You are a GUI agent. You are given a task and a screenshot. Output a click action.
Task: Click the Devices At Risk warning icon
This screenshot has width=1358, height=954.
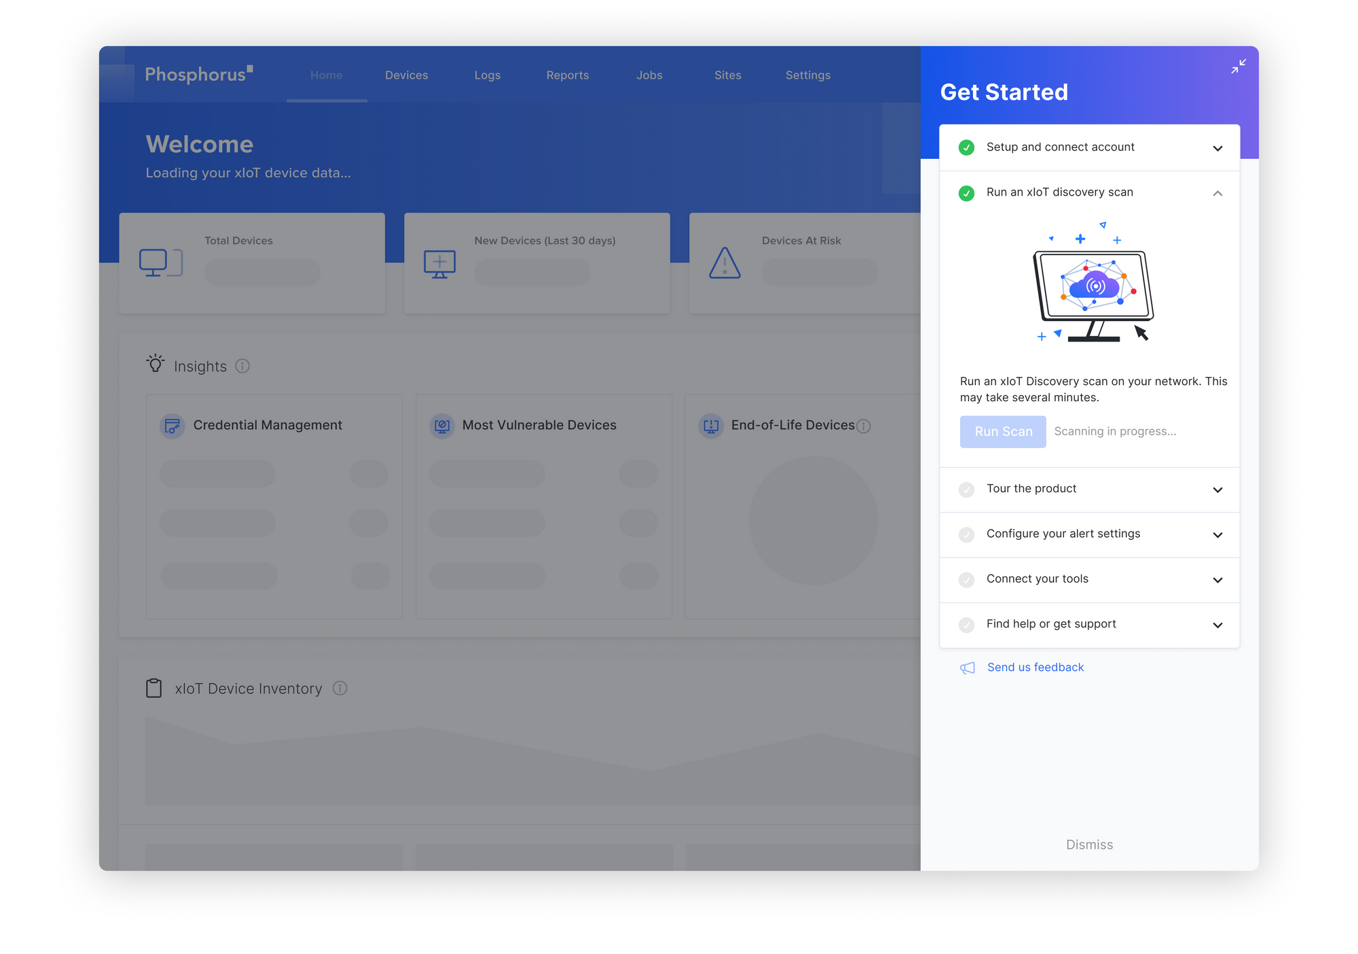coord(724,263)
